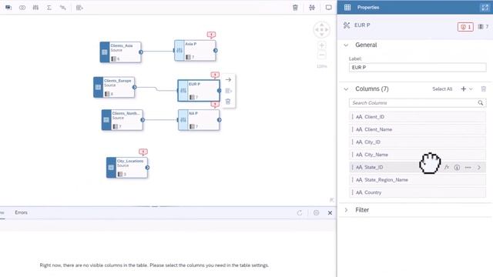Click the Label input field
This screenshot has height=277, width=493.
(x=418, y=67)
